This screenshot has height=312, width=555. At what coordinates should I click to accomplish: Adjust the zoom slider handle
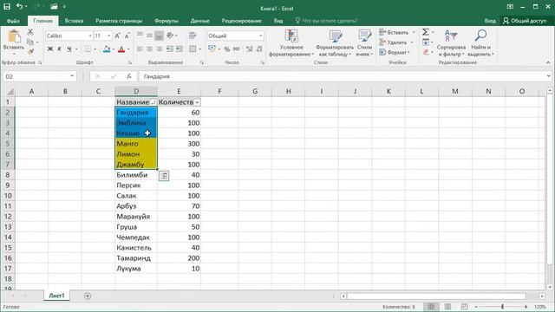click(502, 307)
